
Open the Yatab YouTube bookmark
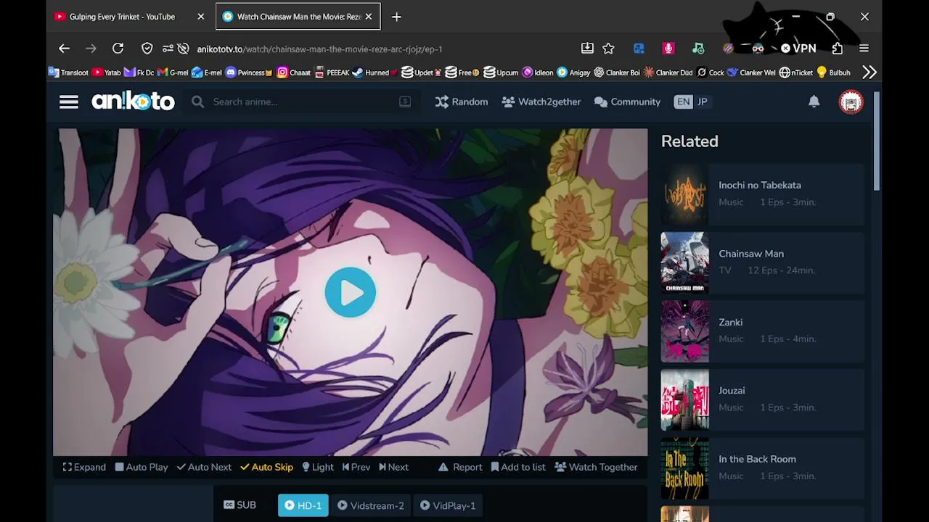coord(107,72)
